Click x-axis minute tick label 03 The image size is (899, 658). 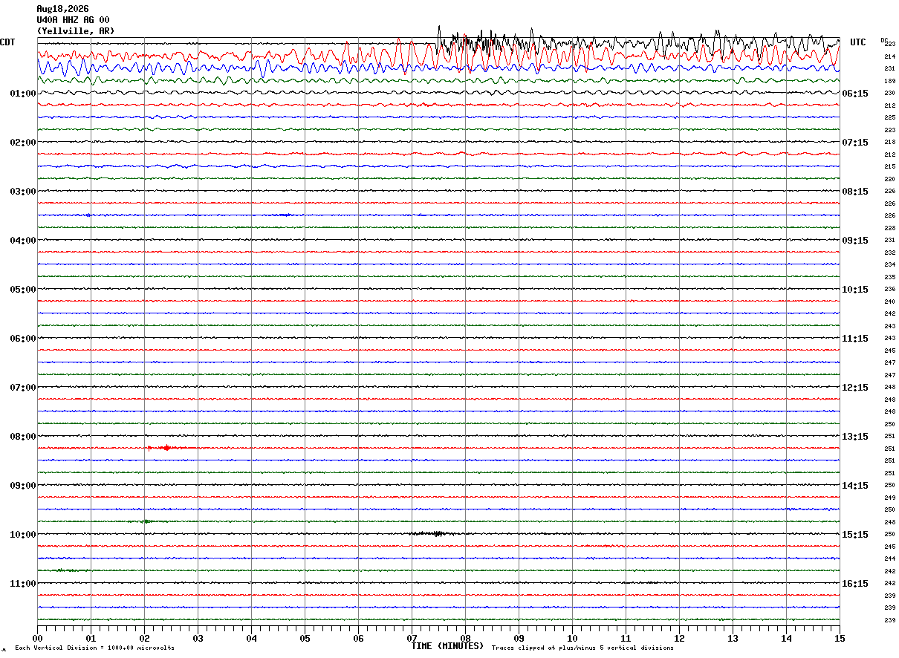198,638
